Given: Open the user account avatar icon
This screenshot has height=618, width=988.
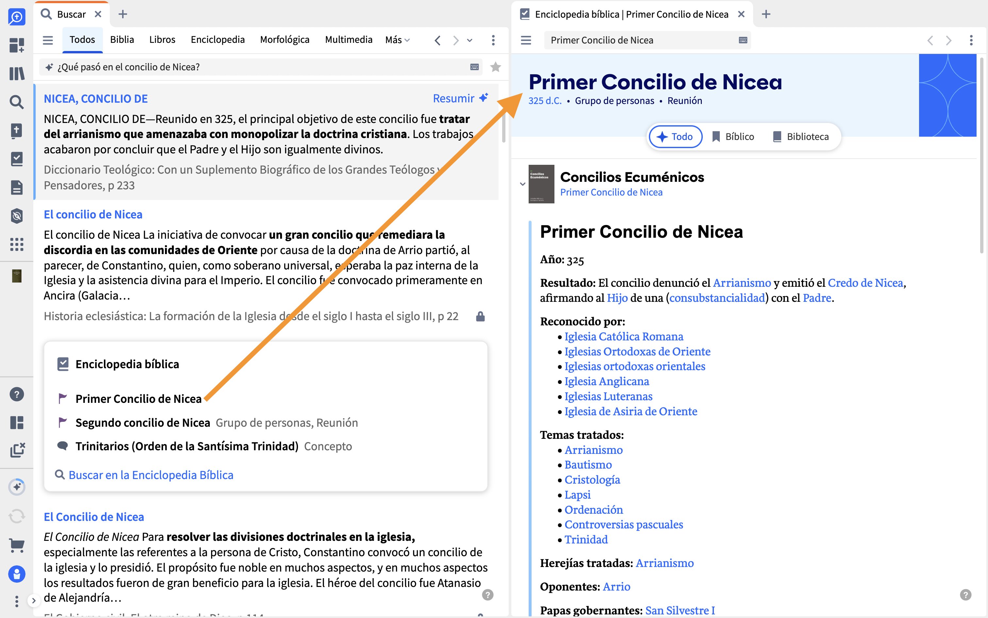Looking at the screenshot, I should click(17, 574).
